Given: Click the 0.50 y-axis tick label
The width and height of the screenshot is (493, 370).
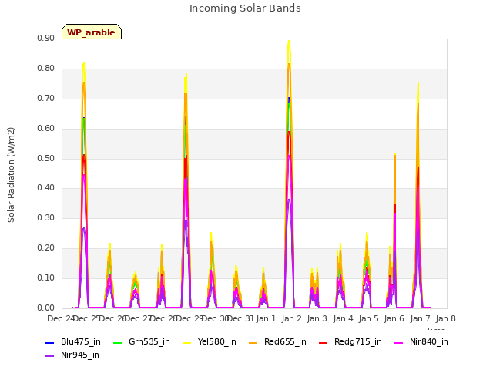Looking at the screenshot, I should (46, 158).
